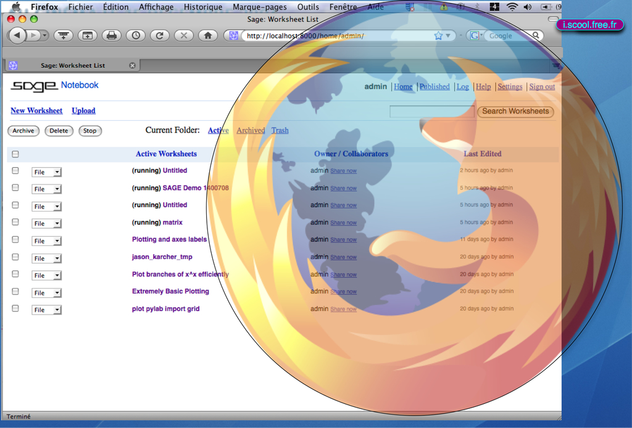The image size is (632, 428).
Task: Click the Google search engine icon
Action: pos(475,36)
